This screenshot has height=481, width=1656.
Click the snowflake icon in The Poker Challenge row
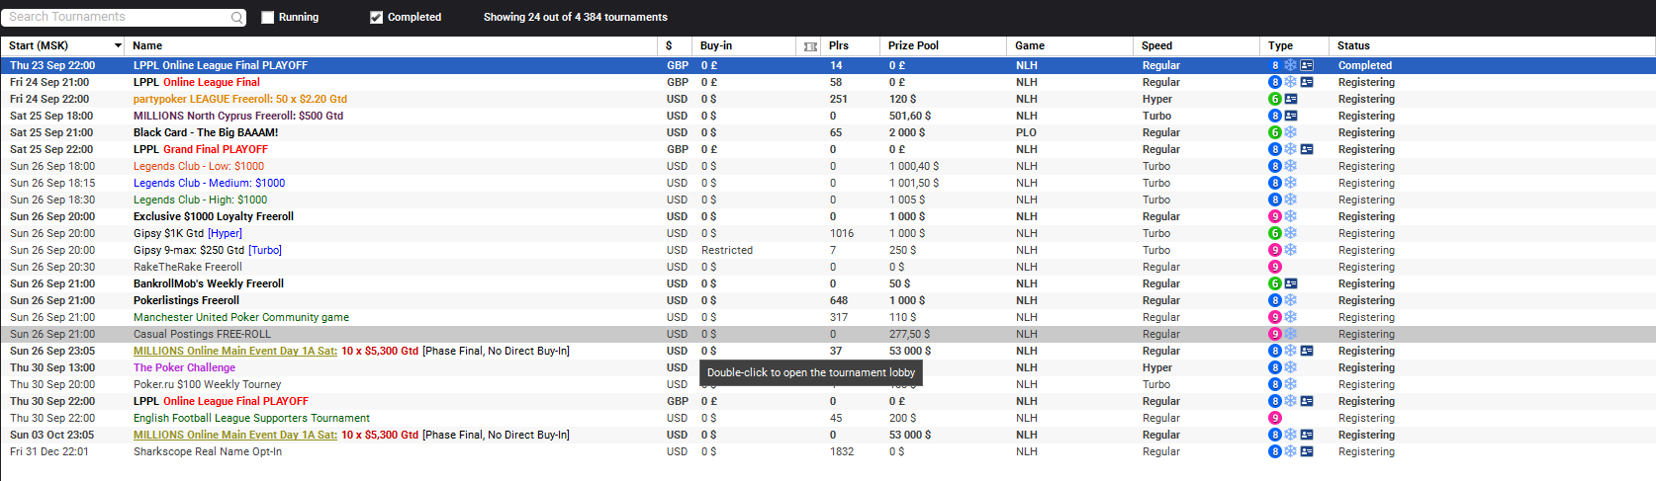click(x=1290, y=367)
